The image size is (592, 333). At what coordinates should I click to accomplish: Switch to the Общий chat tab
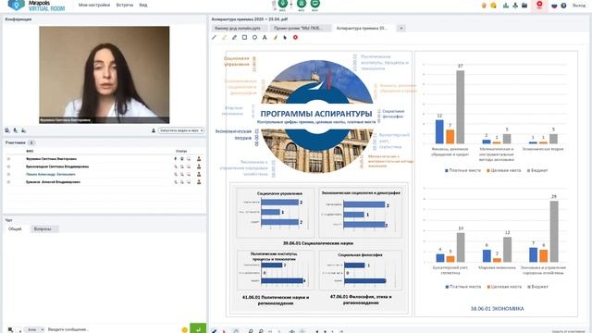tap(15, 228)
